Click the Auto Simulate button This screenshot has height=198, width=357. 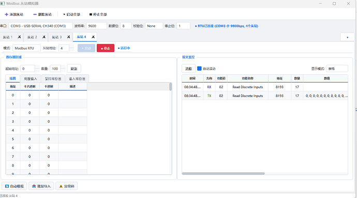[14, 186]
